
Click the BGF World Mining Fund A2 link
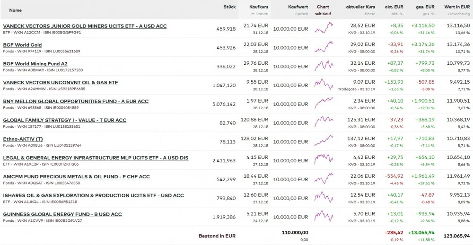point(35,64)
